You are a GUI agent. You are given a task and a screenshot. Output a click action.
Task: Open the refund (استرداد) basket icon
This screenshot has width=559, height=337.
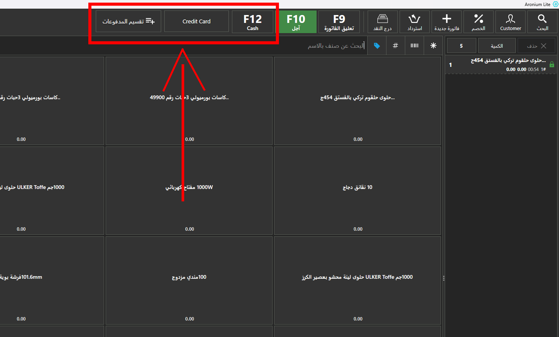(x=414, y=22)
